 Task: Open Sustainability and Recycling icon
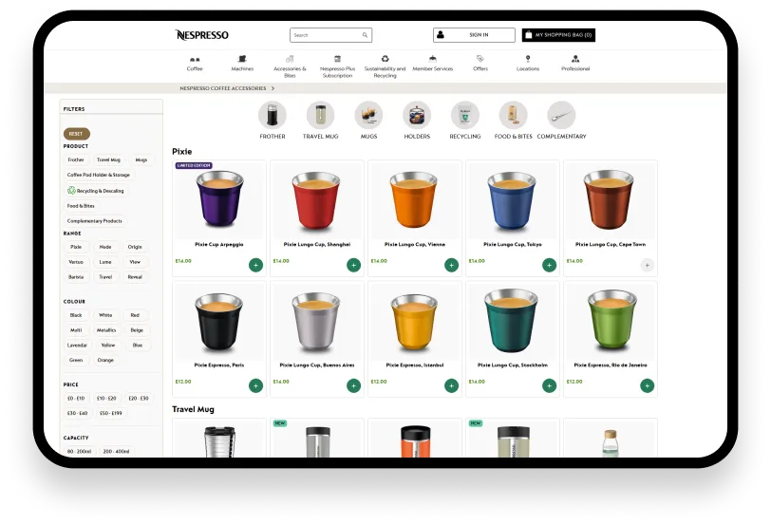(x=385, y=59)
